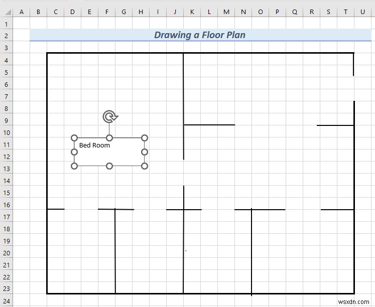Select row 20 header

click(x=6, y=253)
